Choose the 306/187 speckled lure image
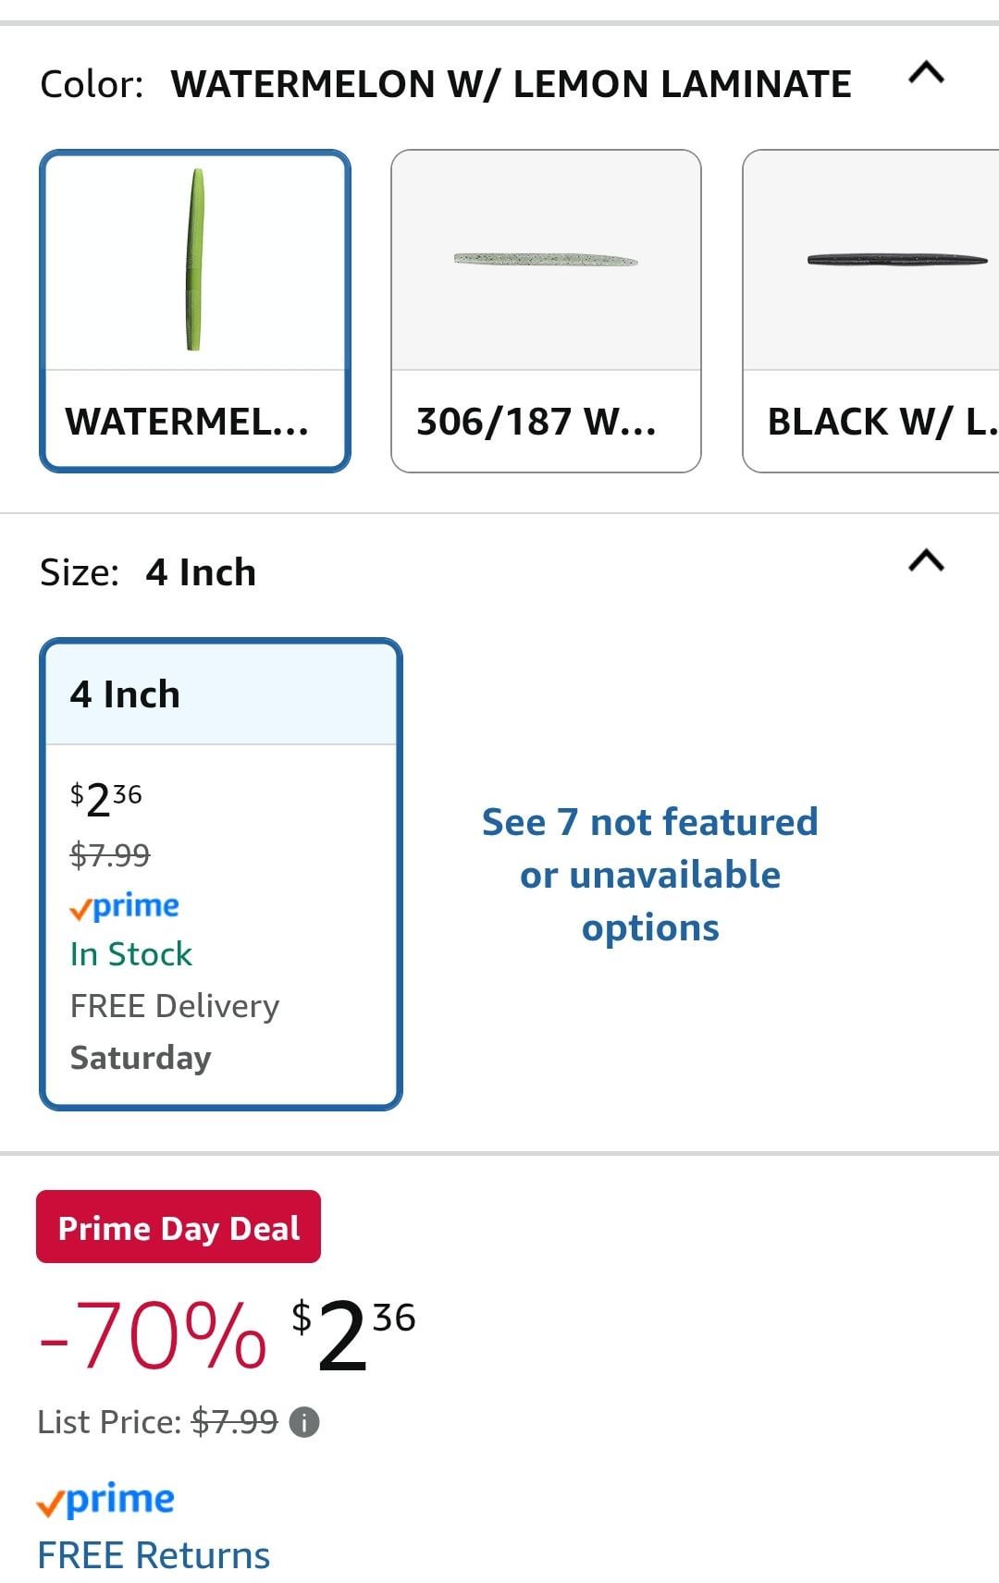The width and height of the screenshot is (999, 1583). point(546,260)
